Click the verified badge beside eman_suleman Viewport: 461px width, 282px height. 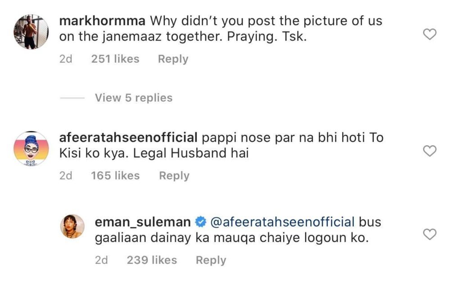pyautogui.click(x=200, y=222)
